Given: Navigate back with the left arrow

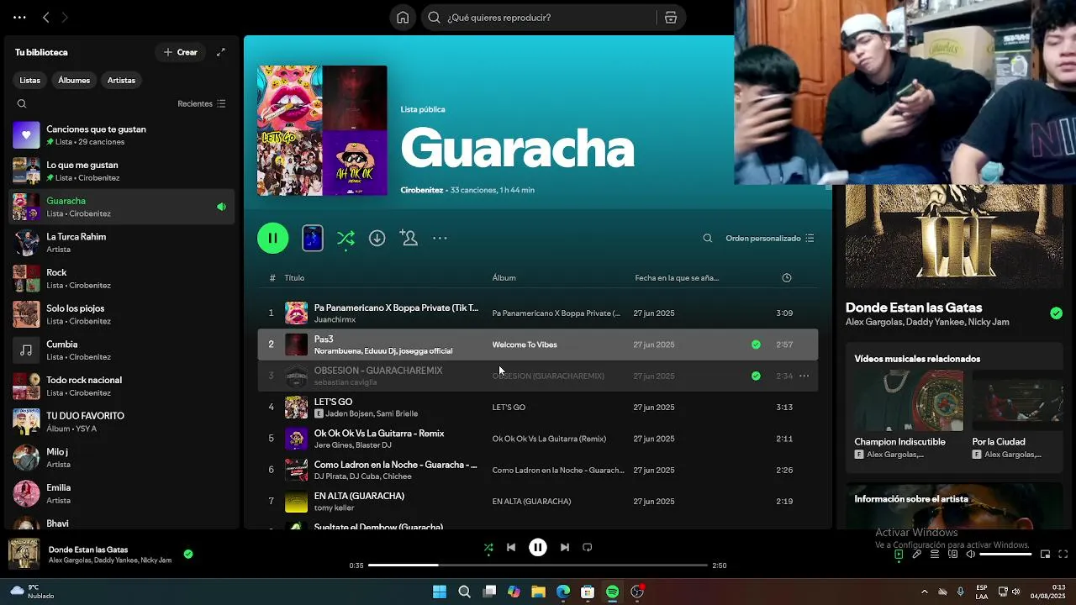Looking at the screenshot, I should click(46, 17).
